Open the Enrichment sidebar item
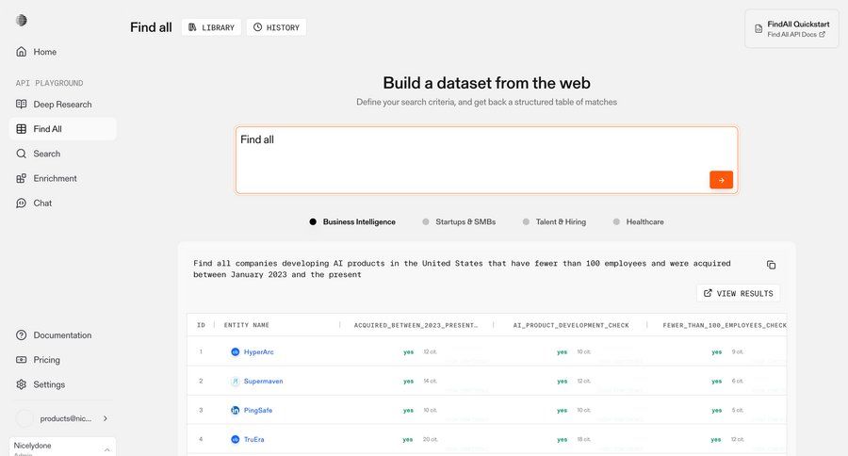The image size is (848, 456). tap(55, 178)
